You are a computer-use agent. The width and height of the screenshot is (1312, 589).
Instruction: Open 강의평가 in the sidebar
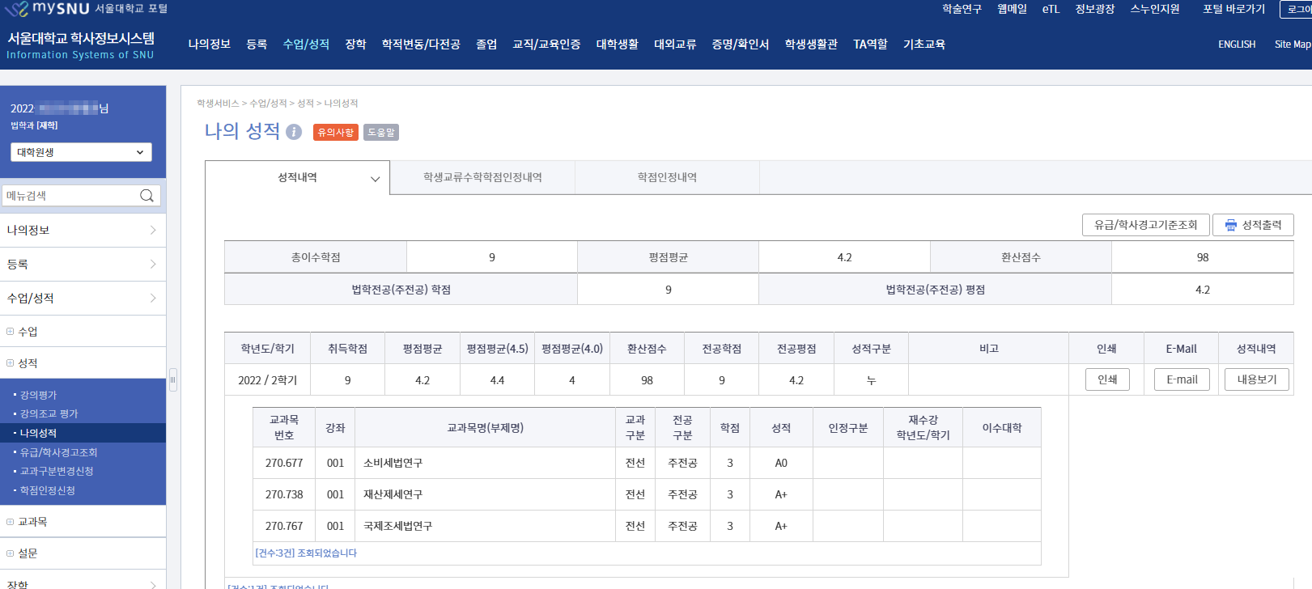coord(38,395)
